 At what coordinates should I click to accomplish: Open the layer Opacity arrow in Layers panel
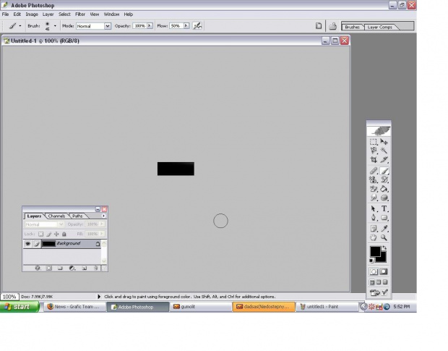pyautogui.click(x=101, y=224)
